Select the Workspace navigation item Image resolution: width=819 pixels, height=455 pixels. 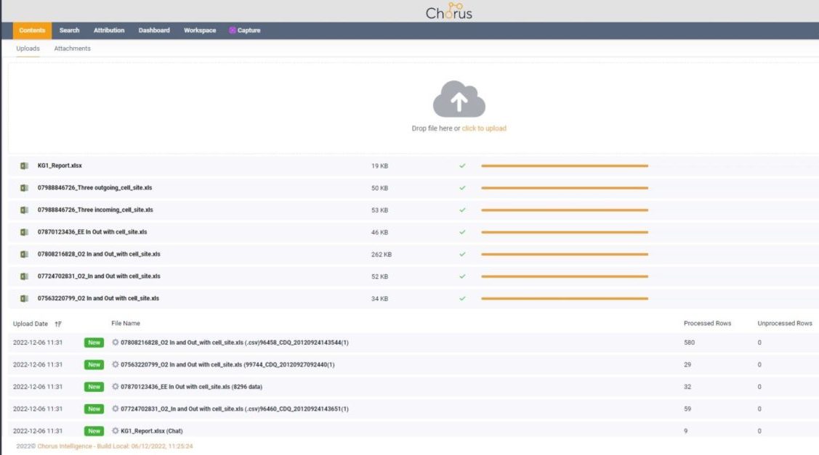[201, 30]
